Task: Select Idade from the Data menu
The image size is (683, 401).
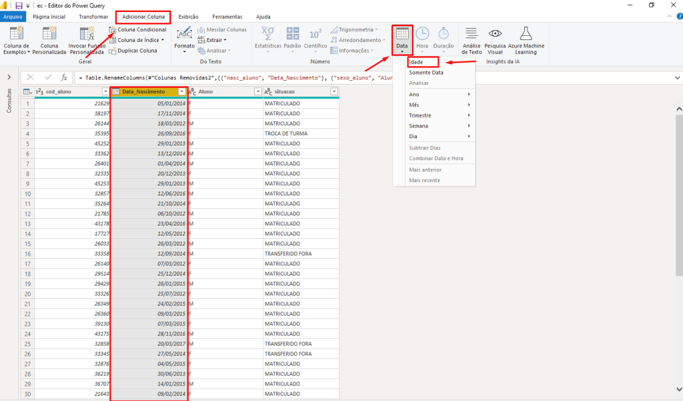Action: click(416, 62)
